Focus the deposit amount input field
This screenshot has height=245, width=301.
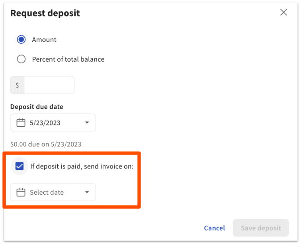[x=49, y=85]
